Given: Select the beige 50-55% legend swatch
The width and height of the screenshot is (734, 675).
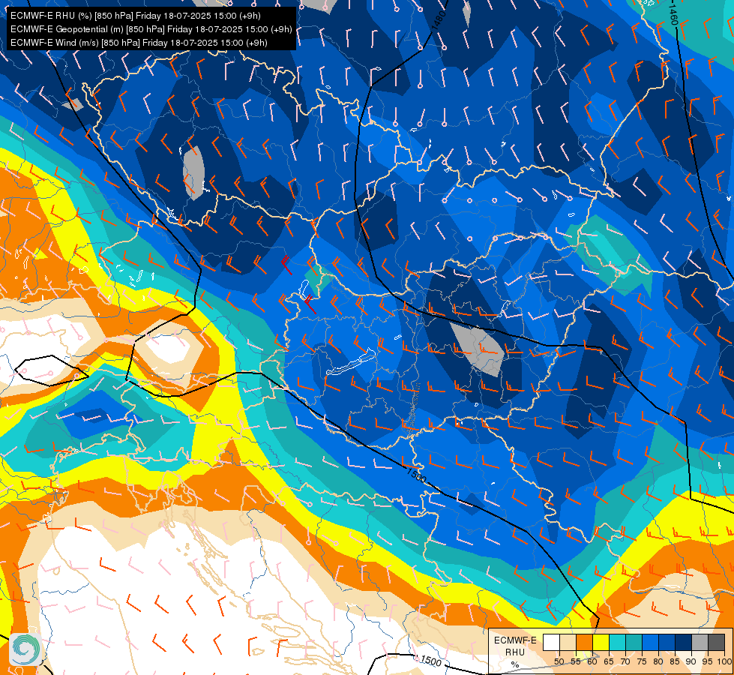Looking at the screenshot, I should pos(568,642).
